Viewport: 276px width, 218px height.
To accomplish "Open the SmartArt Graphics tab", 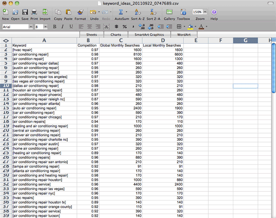I will pyautogui.click(x=149, y=35).
